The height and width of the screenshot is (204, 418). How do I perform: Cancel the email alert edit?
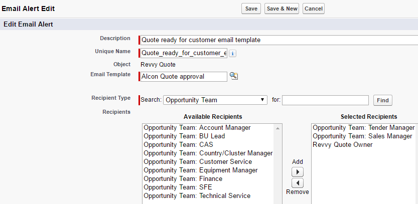coord(314,9)
